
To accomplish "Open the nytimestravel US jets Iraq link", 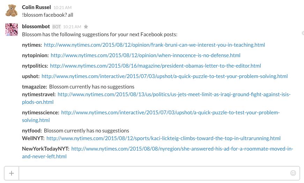I will (174, 94).
